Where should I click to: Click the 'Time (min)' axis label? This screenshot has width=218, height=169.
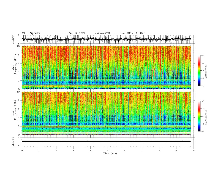click(x=110, y=153)
